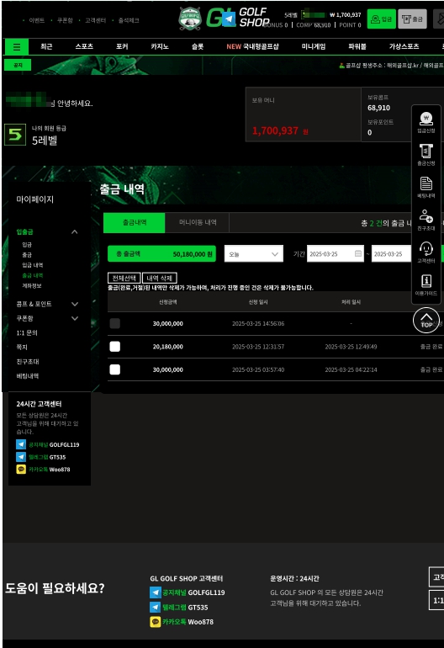The image size is (444, 648).
Task: Click the TOP scroll-up circle icon
Action: coord(426,320)
